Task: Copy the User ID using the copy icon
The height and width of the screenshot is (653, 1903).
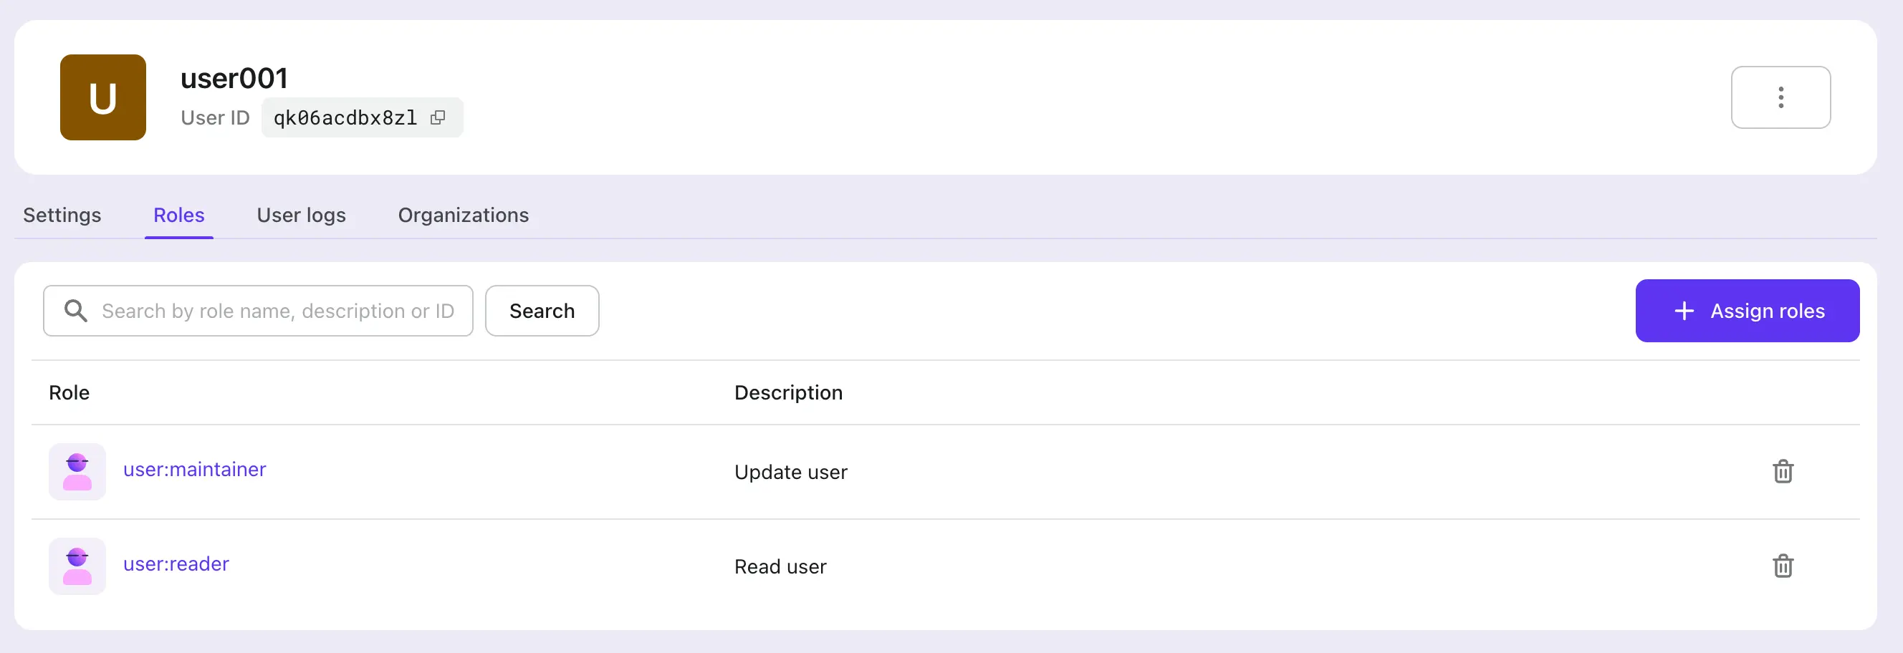Action: pos(438,117)
